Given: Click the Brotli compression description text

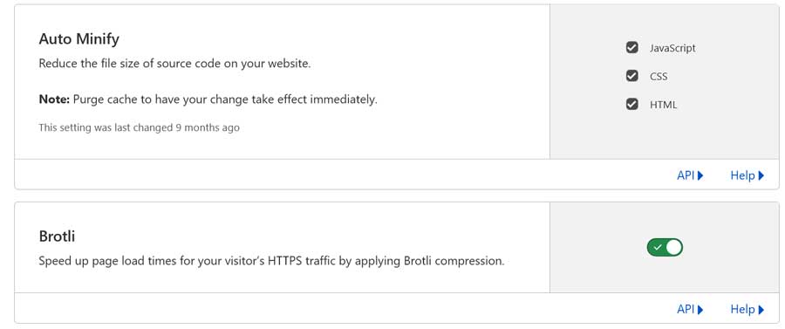Looking at the screenshot, I should pyautogui.click(x=271, y=262).
